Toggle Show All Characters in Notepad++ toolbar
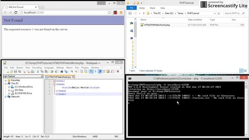The height and width of the screenshot is (140, 249). [x=95, y=72]
